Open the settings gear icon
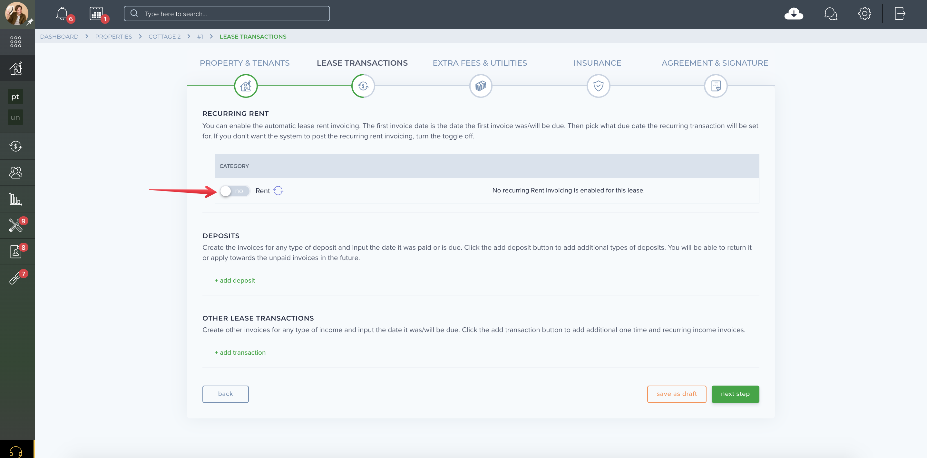 [864, 14]
